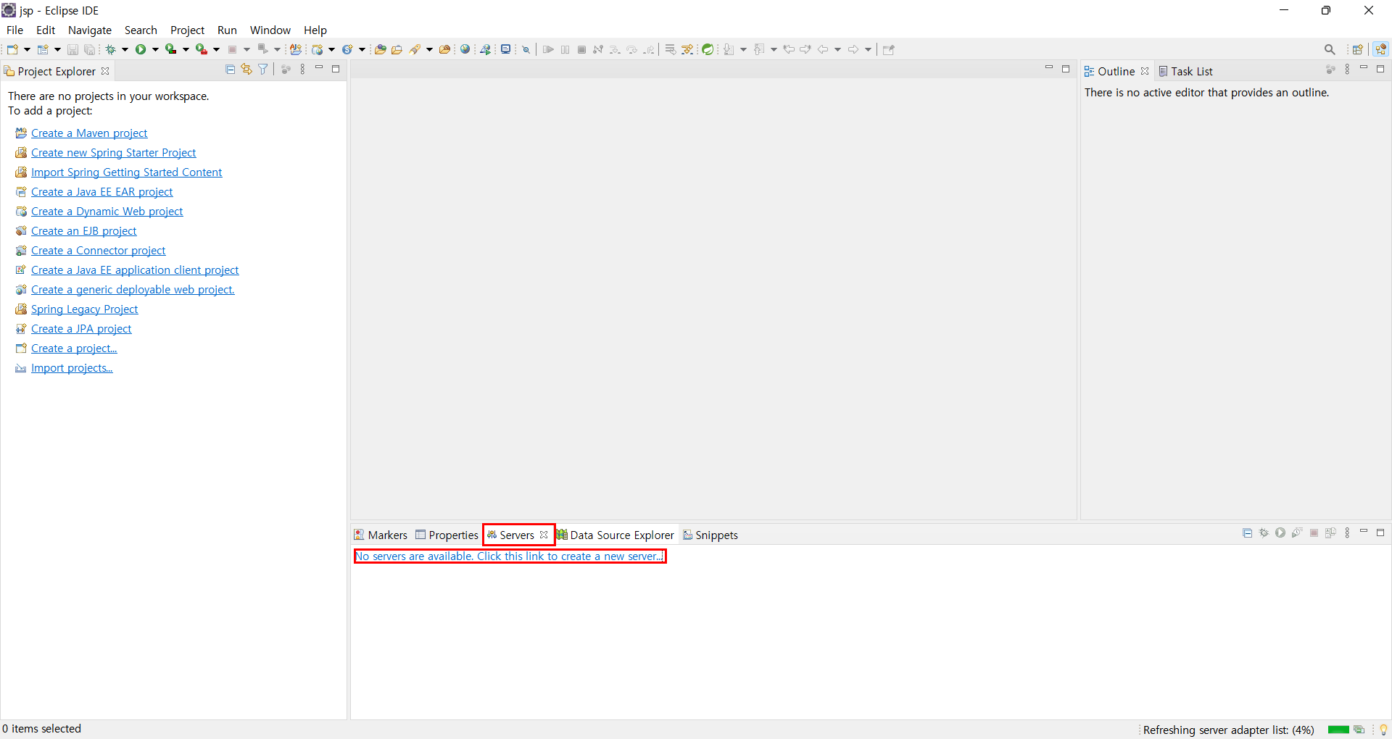Open the Debug dropdown arrow in toolbar

click(x=125, y=49)
